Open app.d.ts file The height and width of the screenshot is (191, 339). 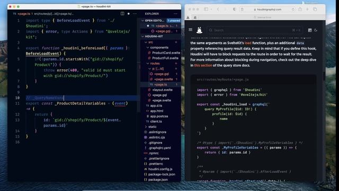(160, 106)
